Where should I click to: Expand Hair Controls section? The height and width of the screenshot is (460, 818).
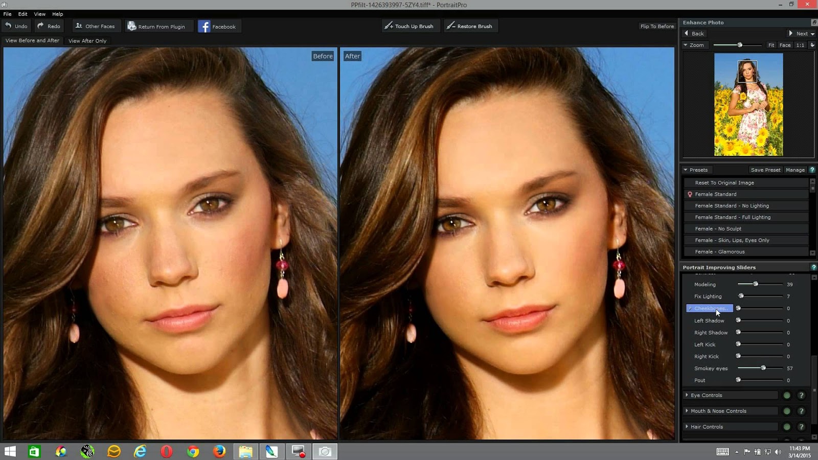coord(687,427)
